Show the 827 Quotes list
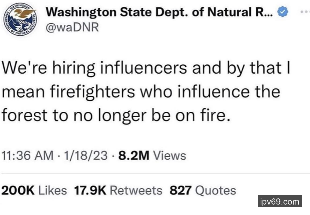The height and width of the screenshot is (215, 310). 203,190
